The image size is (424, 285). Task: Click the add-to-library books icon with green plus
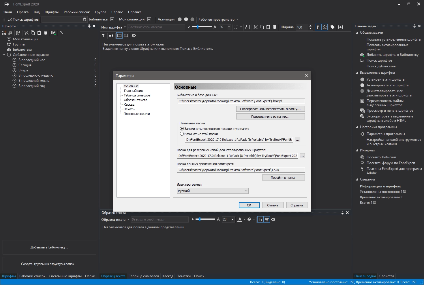53,33
